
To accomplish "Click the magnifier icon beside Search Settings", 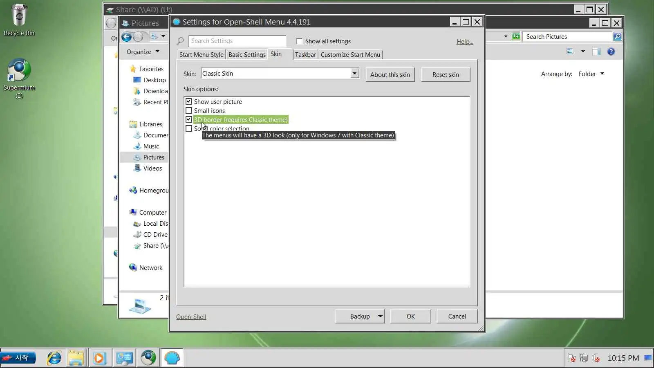I will tap(180, 41).
